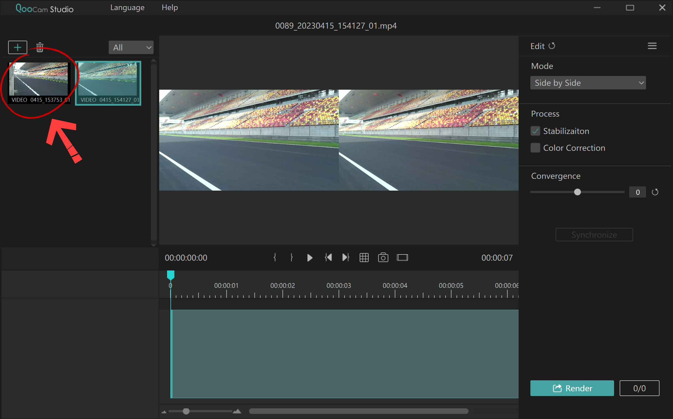Enable the Color Correction checkbox
673x419 pixels.
535,148
